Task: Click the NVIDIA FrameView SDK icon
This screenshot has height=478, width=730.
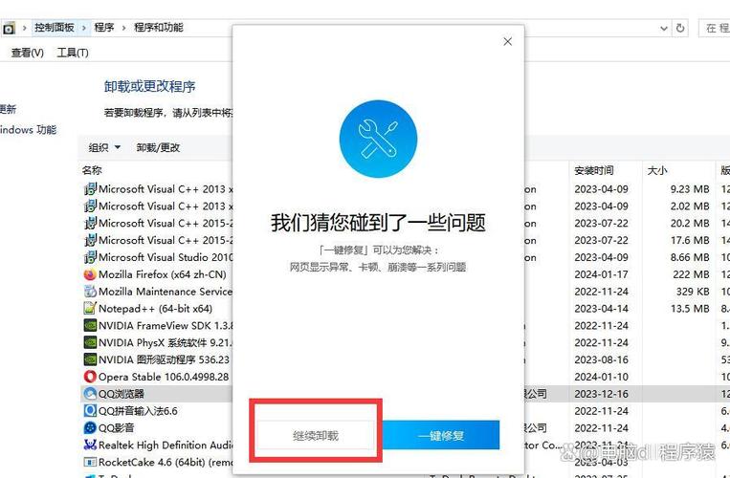Action: [x=90, y=325]
